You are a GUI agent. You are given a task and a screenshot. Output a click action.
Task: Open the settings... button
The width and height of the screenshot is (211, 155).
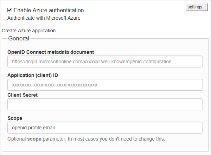coord(197,7)
